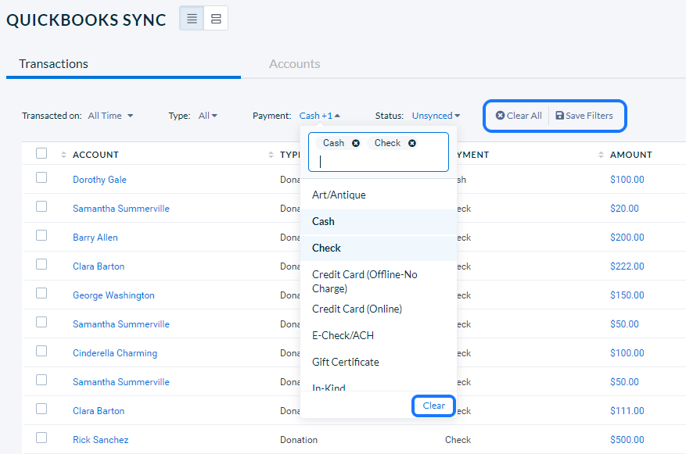Open Dorothy Gale account link

pyautogui.click(x=99, y=180)
